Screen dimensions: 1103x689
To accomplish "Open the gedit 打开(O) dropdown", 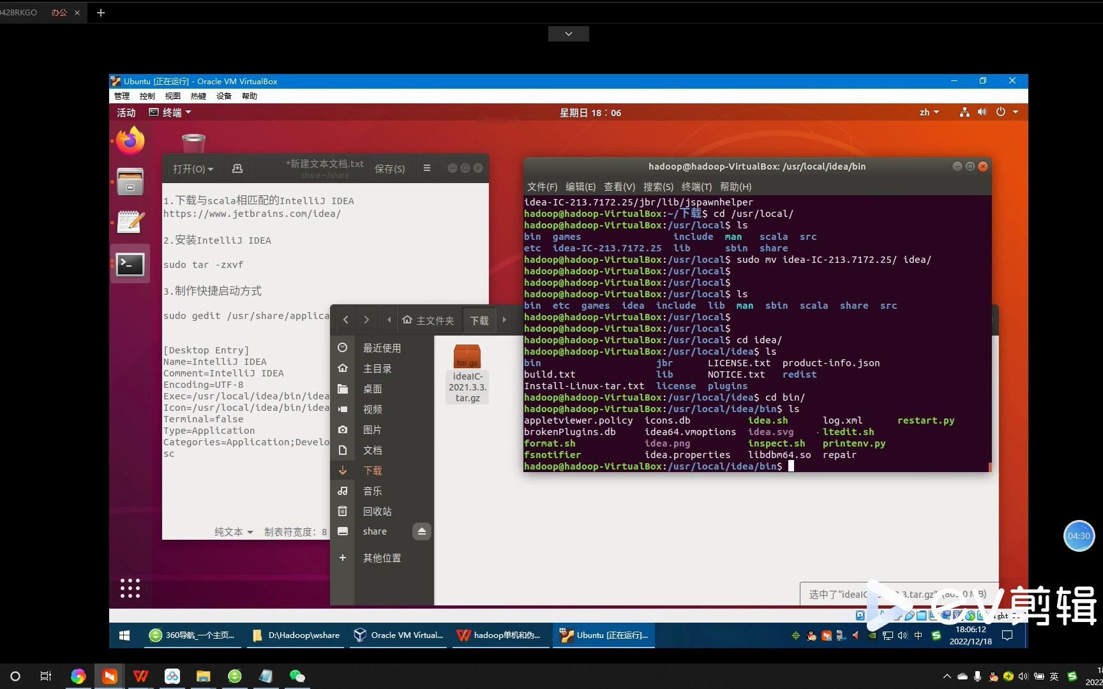I will pyautogui.click(x=193, y=168).
